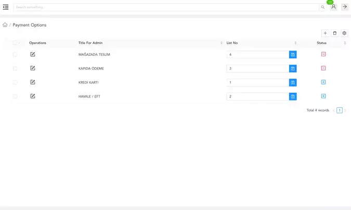The image size is (351, 210).
Task: Click the logout arrow icon
Action: (x=345, y=7)
